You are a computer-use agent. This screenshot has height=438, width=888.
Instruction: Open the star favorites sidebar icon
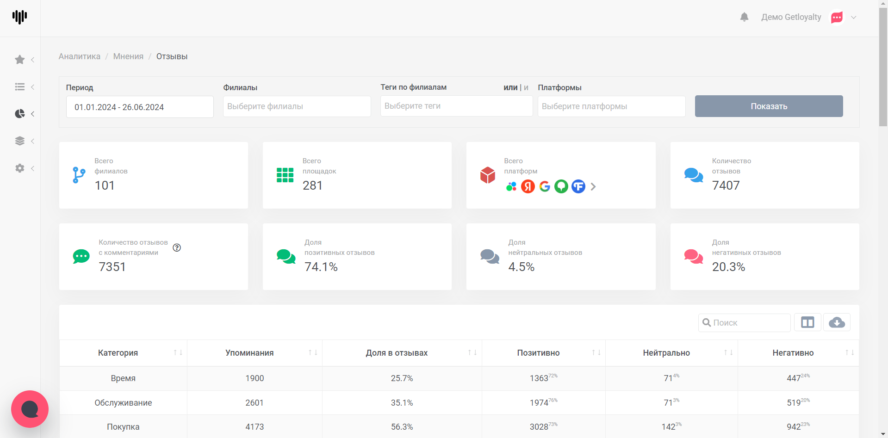[x=19, y=60]
